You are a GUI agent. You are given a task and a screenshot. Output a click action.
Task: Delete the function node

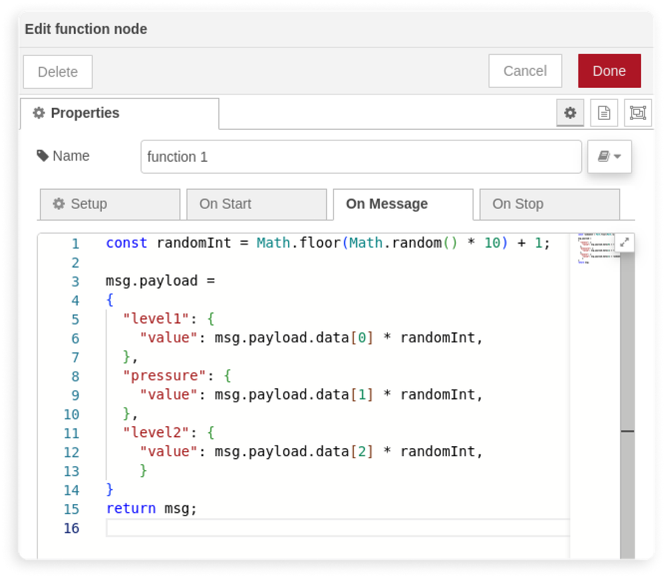click(x=57, y=71)
